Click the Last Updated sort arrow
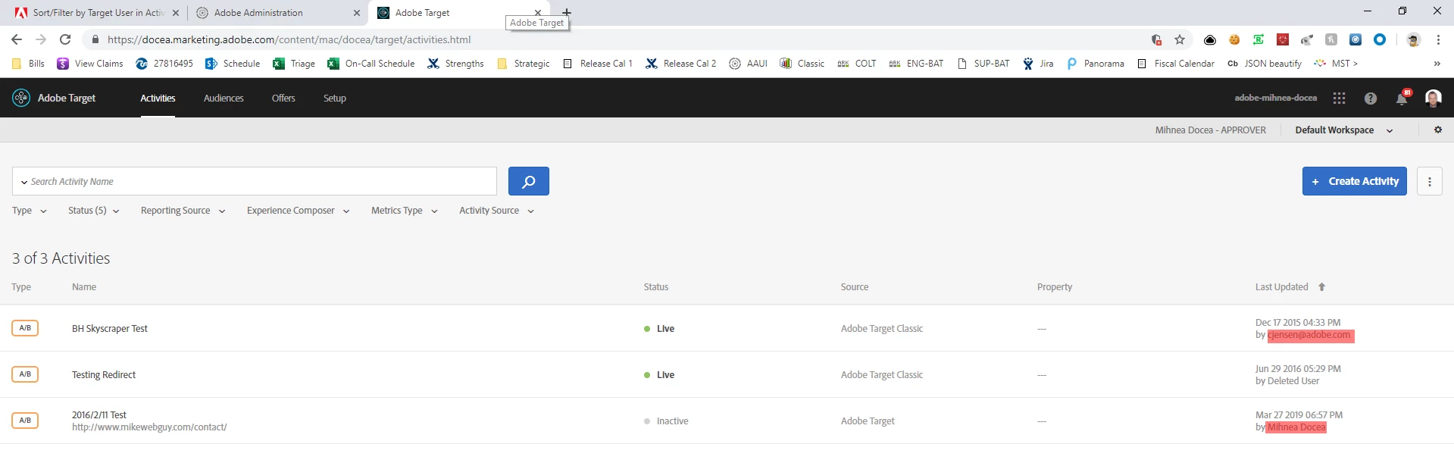1454x466 pixels. 1321,286
